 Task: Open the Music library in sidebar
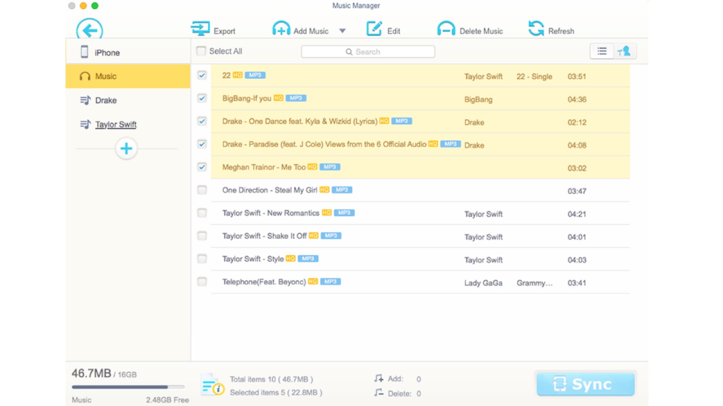pyautogui.click(x=128, y=76)
